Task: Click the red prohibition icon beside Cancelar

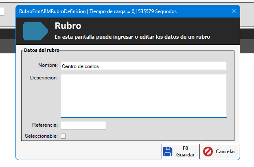Action: point(208,152)
